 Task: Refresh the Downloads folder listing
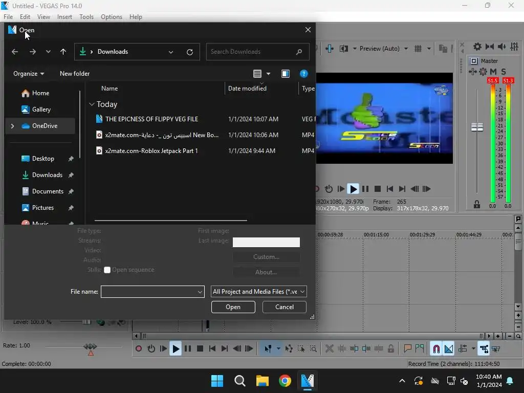(190, 52)
